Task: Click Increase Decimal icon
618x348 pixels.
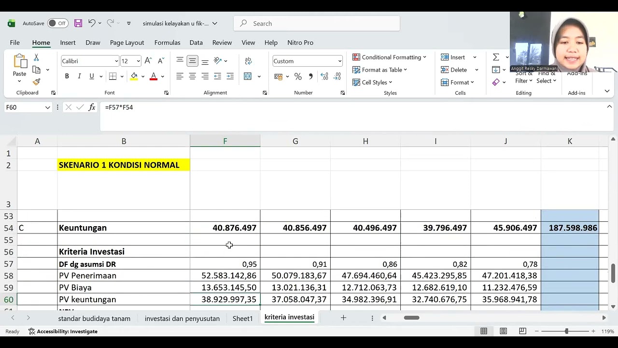Action: pyautogui.click(x=324, y=76)
